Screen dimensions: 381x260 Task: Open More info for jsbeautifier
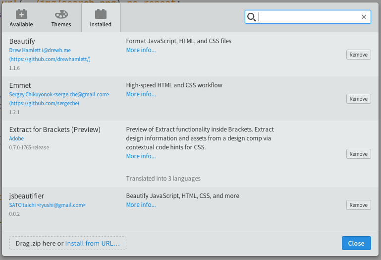[x=141, y=205]
